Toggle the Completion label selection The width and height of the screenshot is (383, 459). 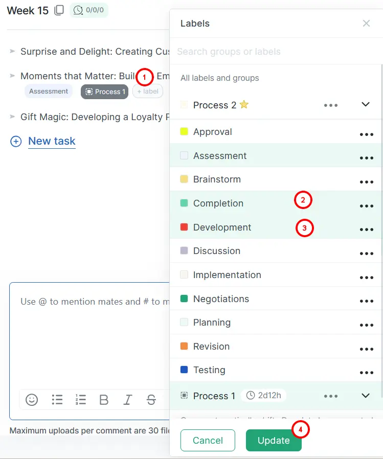[218, 203]
